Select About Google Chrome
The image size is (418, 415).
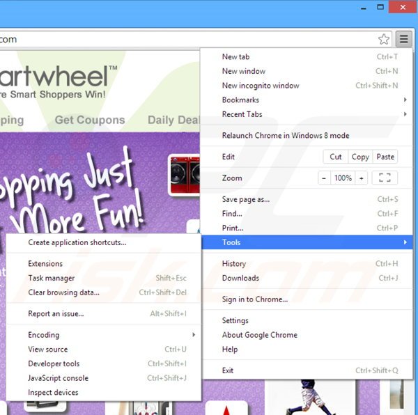(x=307, y=335)
